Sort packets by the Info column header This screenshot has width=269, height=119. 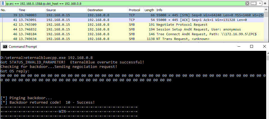tap(210, 10)
